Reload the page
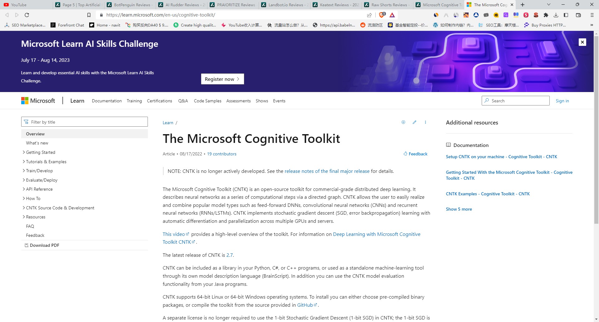Viewport: 599px width, 322px height. click(27, 15)
